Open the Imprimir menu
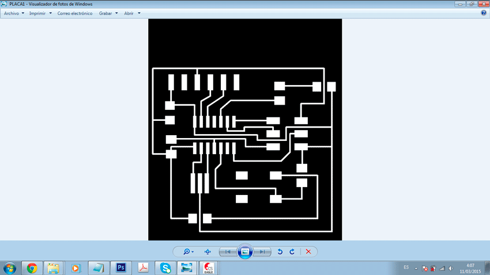The width and height of the screenshot is (490, 275). pos(37,13)
